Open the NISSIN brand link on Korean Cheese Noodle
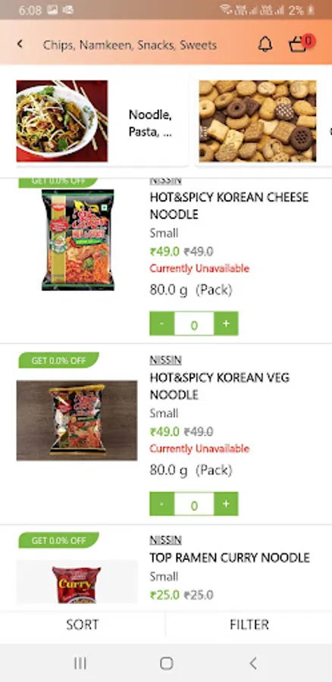The height and width of the screenshot is (682, 332). coord(165,180)
